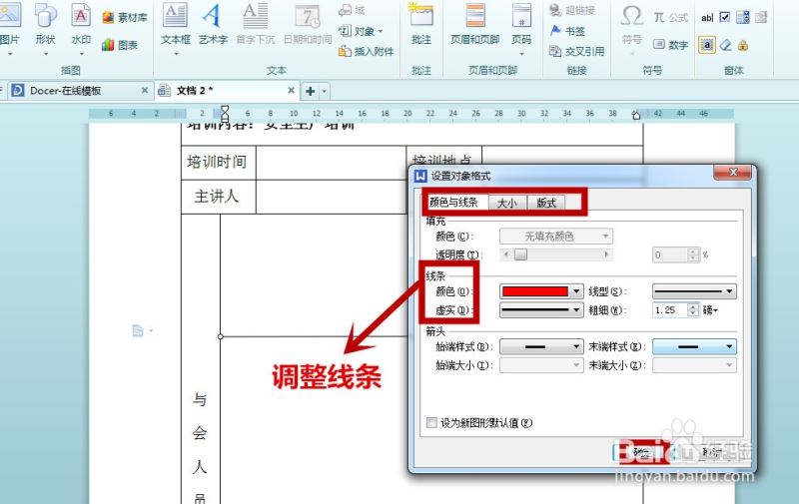
Task: Open the 末端样式 arrow end dropdown
Action: click(694, 347)
